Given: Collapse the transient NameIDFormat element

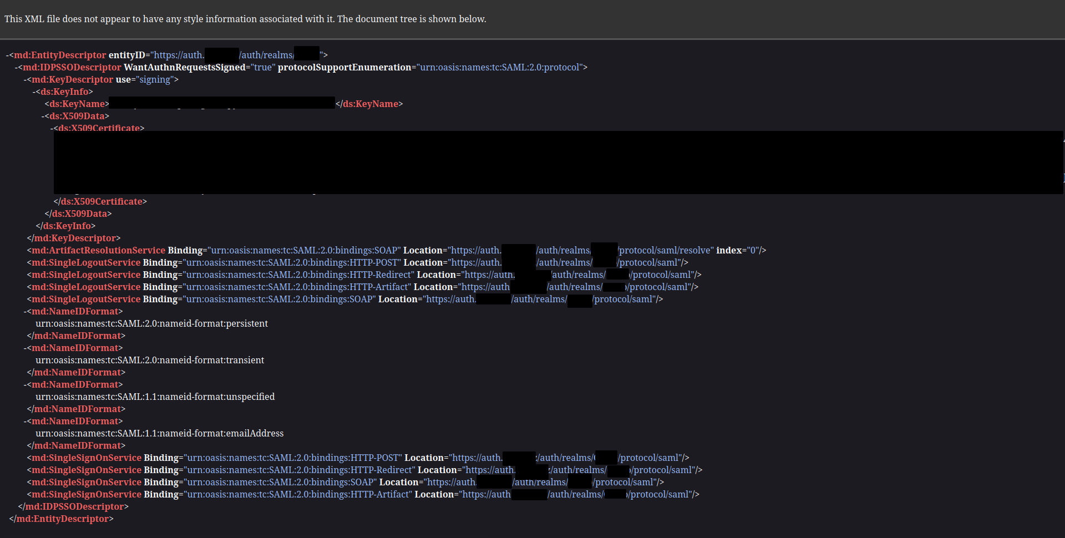Looking at the screenshot, I should pyautogui.click(x=26, y=348).
